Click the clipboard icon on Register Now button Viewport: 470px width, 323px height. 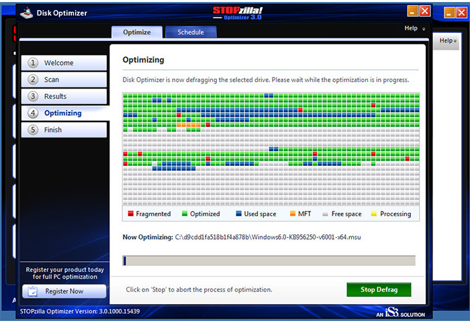pos(33,291)
